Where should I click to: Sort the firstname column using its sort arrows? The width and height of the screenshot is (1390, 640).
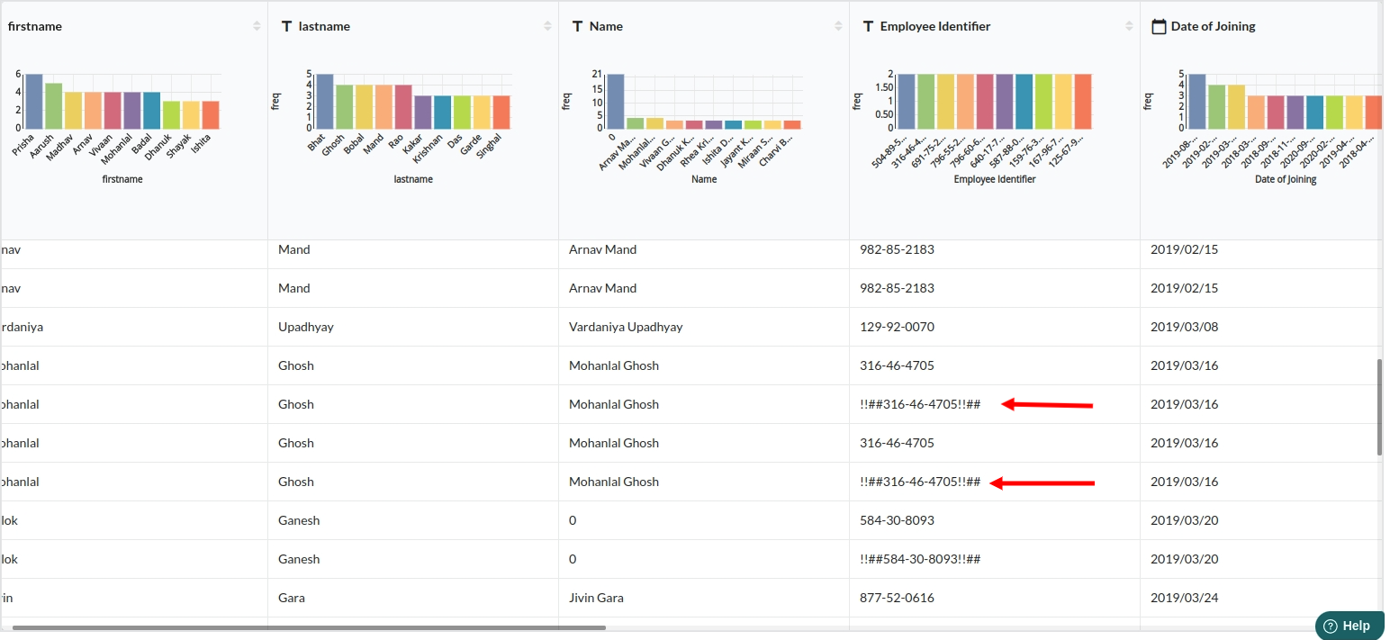[257, 27]
